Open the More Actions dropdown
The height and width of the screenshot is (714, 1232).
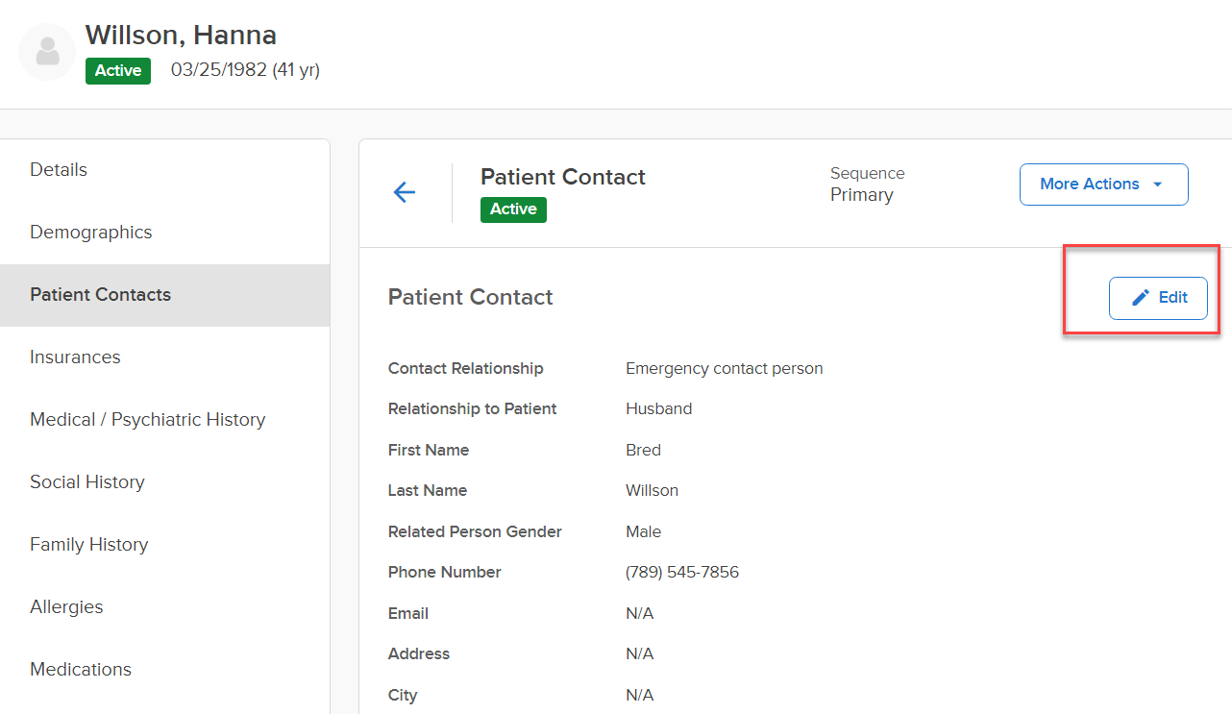pyautogui.click(x=1103, y=185)
